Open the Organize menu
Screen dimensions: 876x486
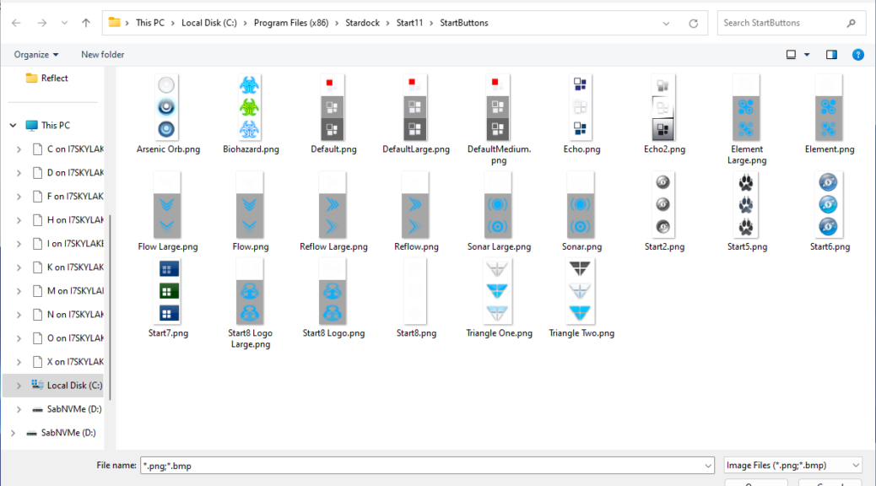tap(35, 55)
